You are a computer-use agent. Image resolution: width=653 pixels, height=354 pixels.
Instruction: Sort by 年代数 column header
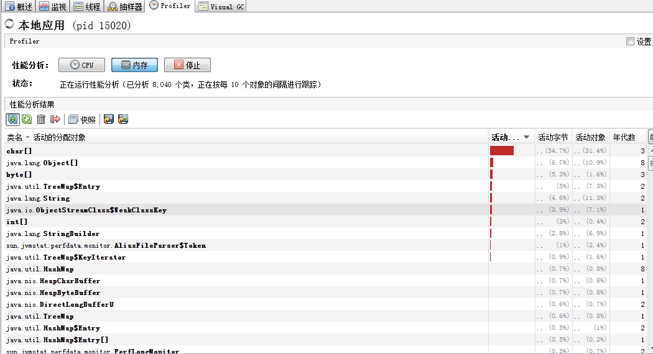(628, 137)
